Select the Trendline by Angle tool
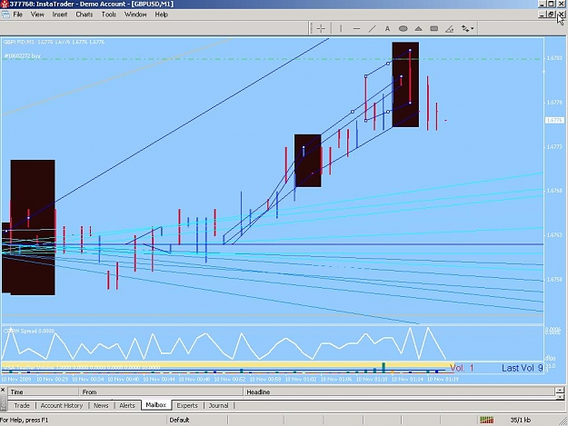Screen dimensions: 568x426 coord(450,28)
